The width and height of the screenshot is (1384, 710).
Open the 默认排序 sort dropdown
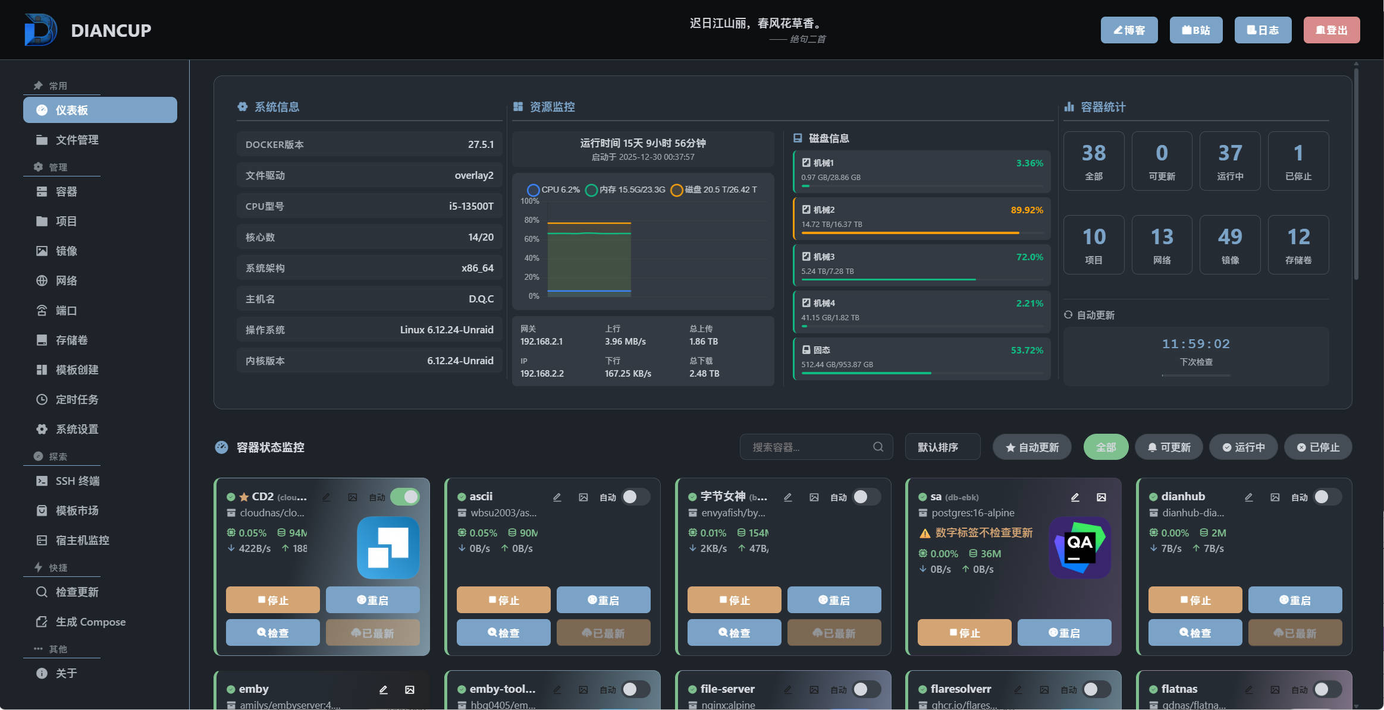coord(942,447)
